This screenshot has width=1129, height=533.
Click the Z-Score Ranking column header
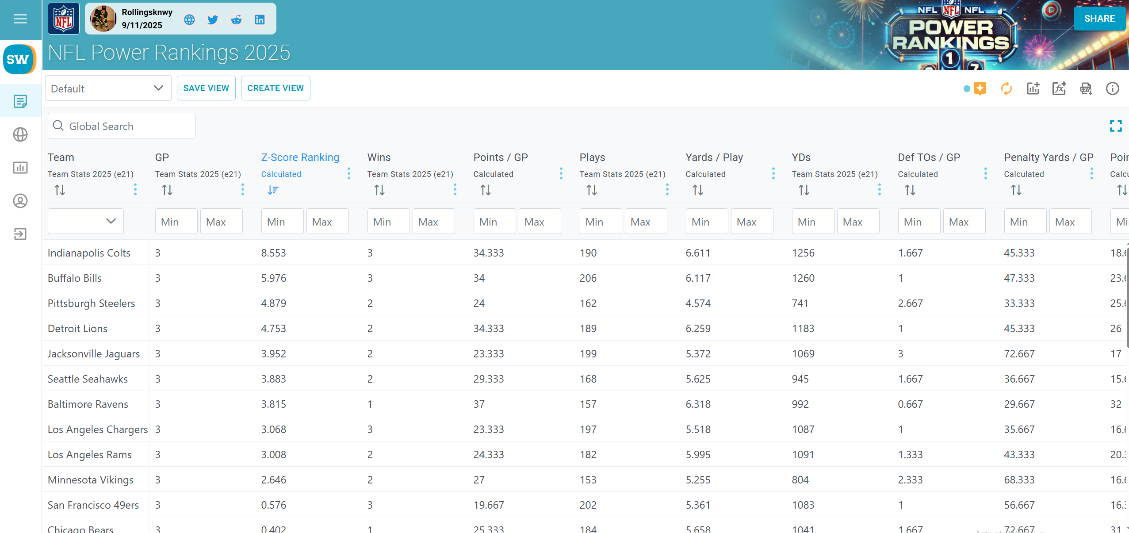[x=300, y=157]
